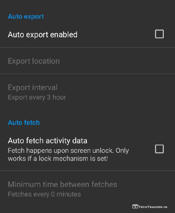Tick the Auto fetch activity data checkbox
The height and width of the screenshot is (213, 175).
coord(159,149)
